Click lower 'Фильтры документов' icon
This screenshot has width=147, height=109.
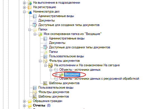click(35, 92)
